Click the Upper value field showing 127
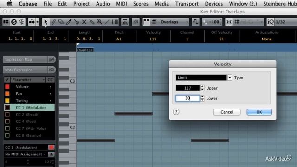 (187, 88)
